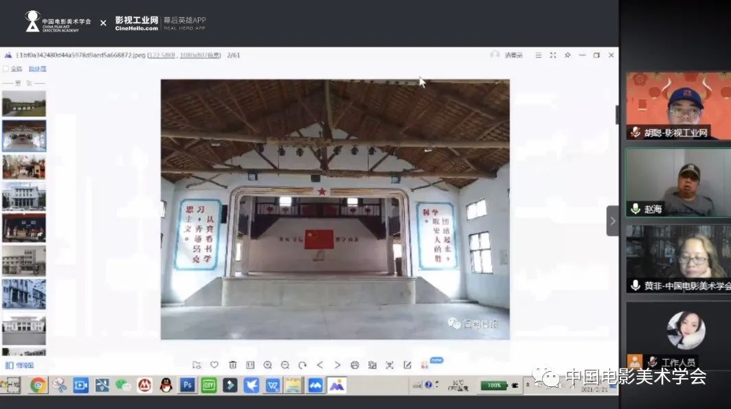
Task: Go to the previous image arrow
Action: point(320,365)
